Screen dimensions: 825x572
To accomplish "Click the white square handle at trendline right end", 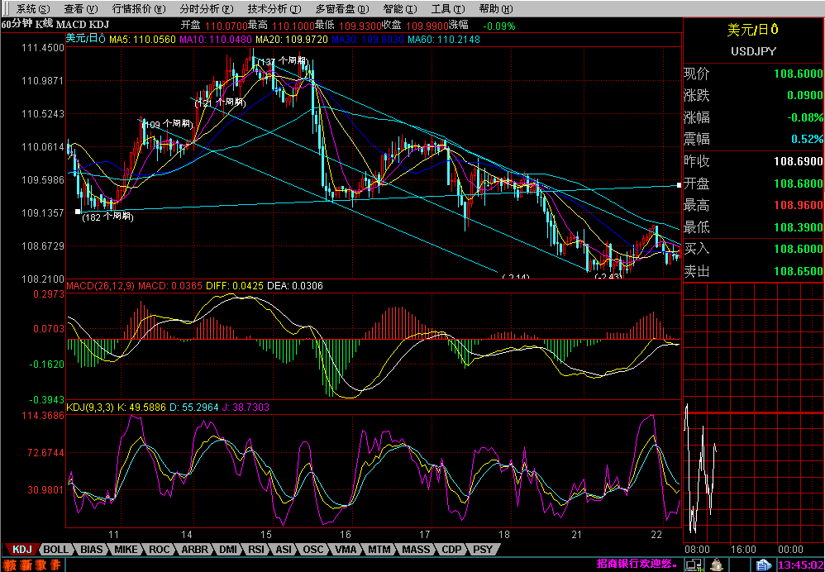I will pyautogui.click(x=679, y=184).
